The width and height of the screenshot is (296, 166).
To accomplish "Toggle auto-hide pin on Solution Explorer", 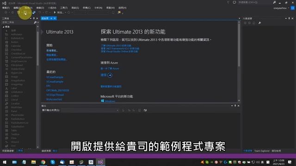I will pyautogui.click(x=289, y=18).
